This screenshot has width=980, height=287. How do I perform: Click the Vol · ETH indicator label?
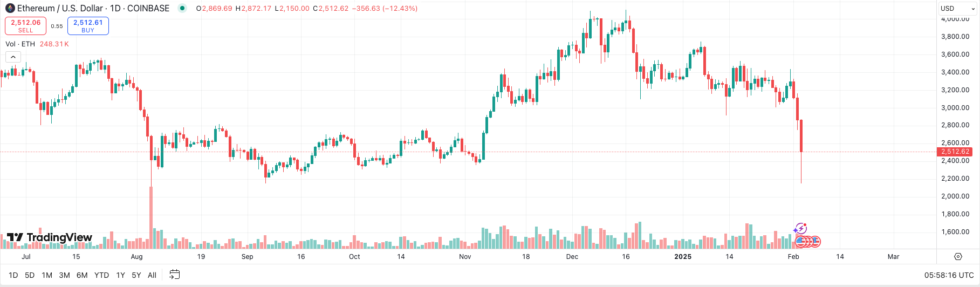tap(20, 44)
